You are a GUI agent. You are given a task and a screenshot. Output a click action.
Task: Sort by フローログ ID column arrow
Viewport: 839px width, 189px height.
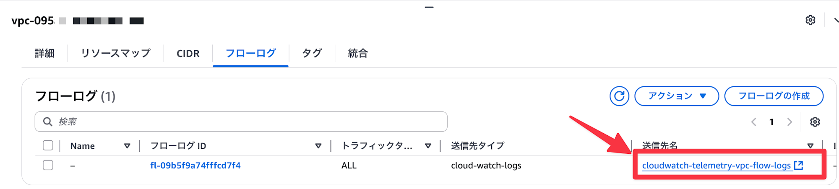pyautogui.click(x=318, y=146)
